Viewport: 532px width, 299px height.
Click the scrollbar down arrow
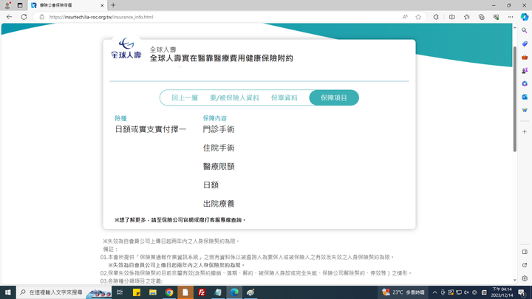tap(515, 281)
